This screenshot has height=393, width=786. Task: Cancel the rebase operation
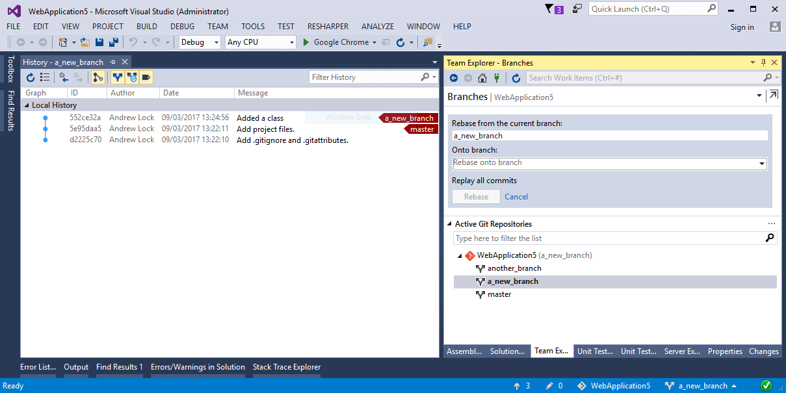pyautogui.click(x=516, y=196)
